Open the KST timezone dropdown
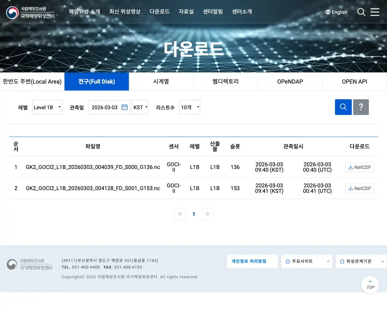Image resolution: width=387 pixels, height=309 pixels. [x=140, y=107]
